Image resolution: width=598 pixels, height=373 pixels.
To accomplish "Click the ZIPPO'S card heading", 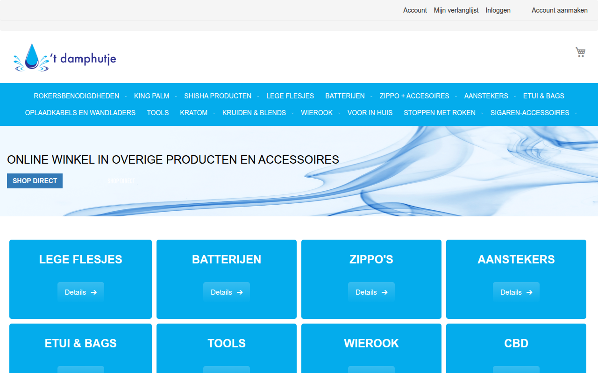I will pos(371,259).
